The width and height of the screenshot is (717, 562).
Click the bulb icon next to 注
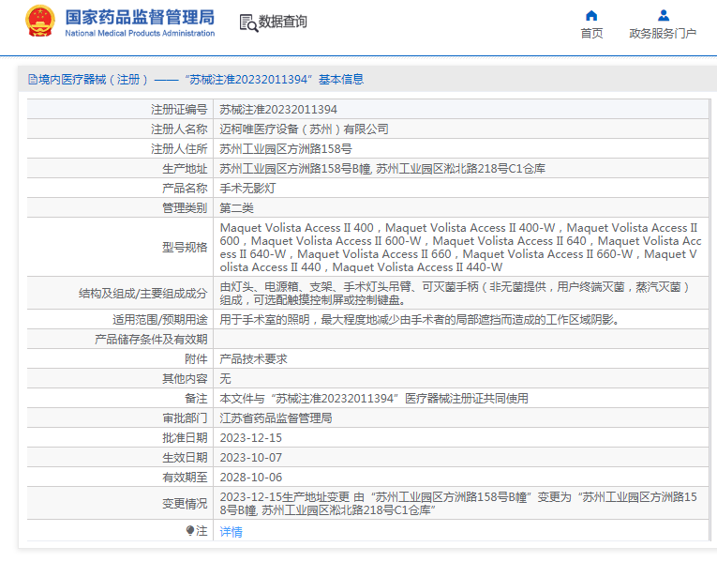pyautogui.click(x=190, y=530)
